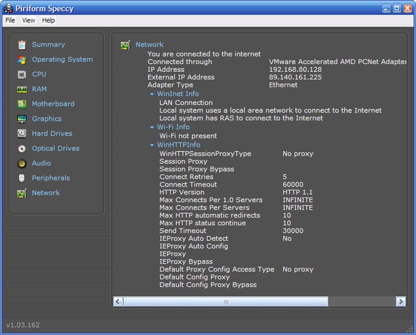Screen dimensions: 416x335
Task: Click the window resize grip corner
Action: pos(410,329)
